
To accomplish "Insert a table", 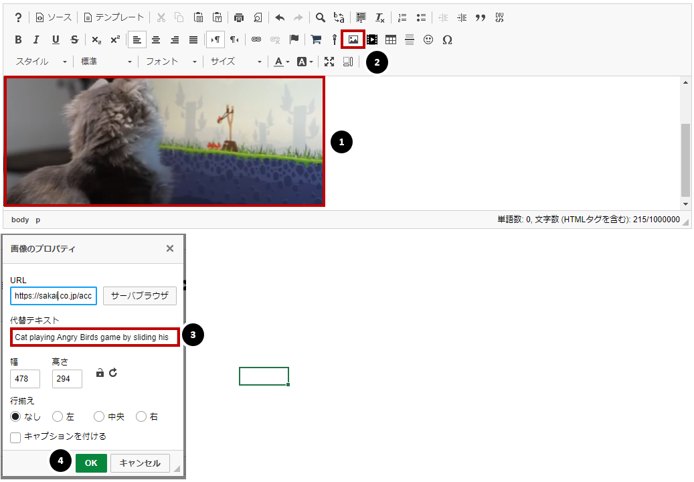I will click(391, 40).
